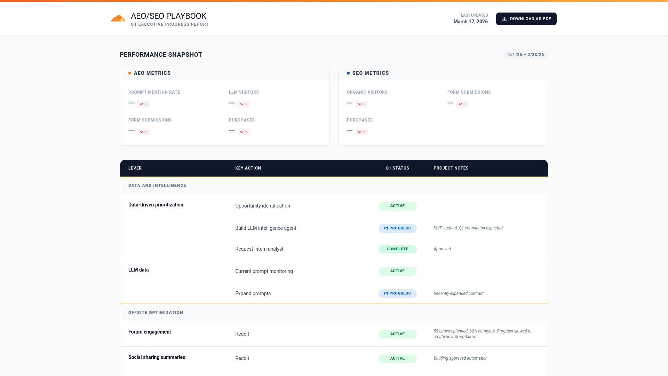
Task: Click Reddit in Social sharing summaries row
Action: 242,358
